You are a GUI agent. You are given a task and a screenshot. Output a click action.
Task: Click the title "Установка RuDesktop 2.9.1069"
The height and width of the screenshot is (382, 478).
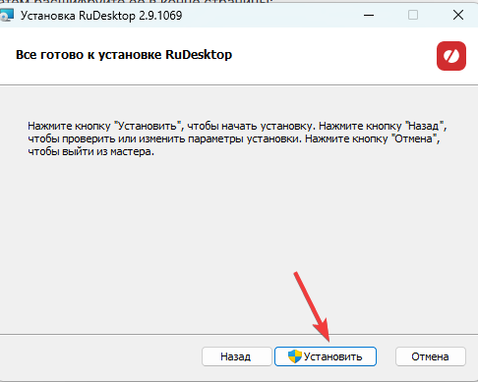(101, 16)
